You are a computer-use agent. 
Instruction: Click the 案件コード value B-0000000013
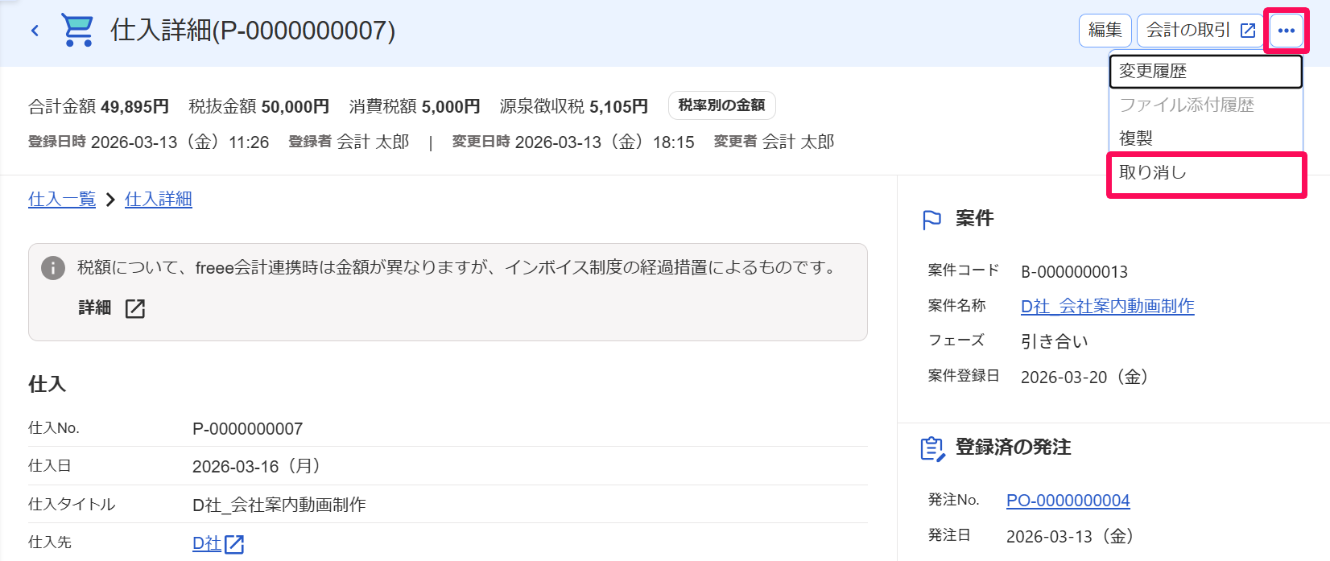click(1075, 272)
